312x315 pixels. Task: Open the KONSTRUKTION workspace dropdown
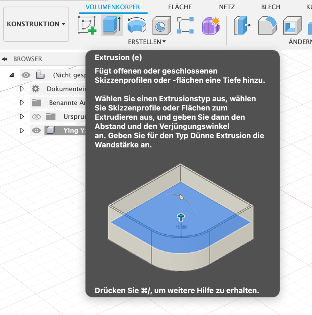click(36, 24)
